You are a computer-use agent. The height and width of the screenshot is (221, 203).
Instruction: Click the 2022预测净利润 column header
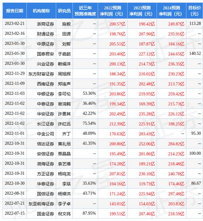tap(113, 11)
